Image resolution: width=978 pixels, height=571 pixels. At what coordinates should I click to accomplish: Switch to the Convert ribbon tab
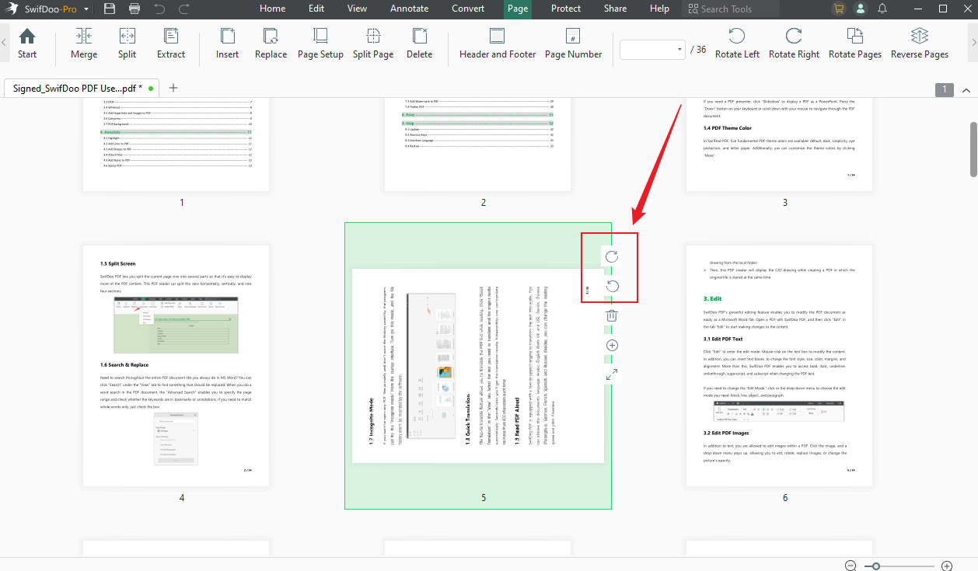[468, 9]
